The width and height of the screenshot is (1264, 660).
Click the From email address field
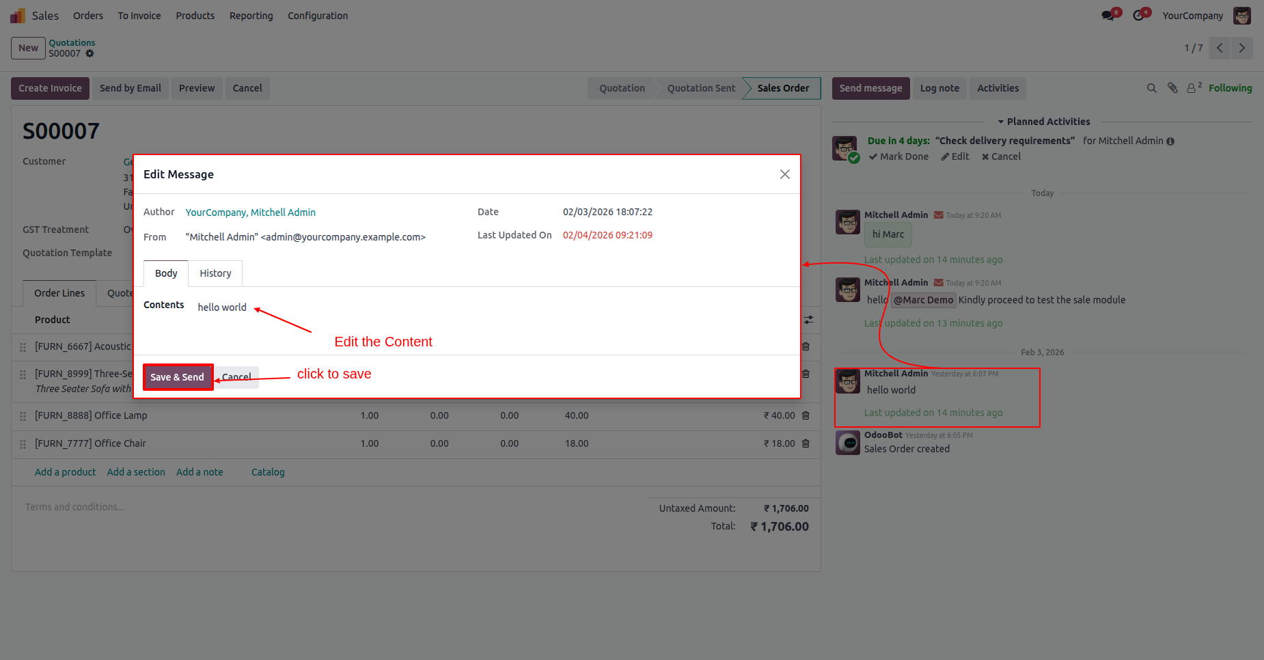click(x=305, y=237)
